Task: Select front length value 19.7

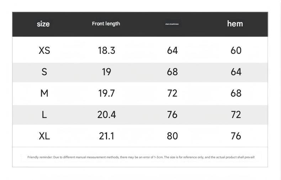Action: point(106,93)
